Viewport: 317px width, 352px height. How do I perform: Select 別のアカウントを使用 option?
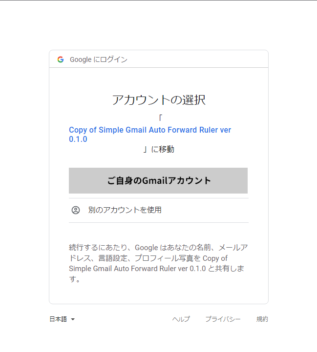pyautogui.click(x=125, y=210)
